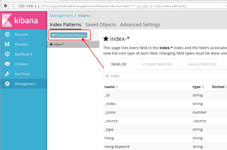The height and width of the screenshot is (150, 227).
Task: Click the string type of mesg.keyword
Action: point(198,147)
